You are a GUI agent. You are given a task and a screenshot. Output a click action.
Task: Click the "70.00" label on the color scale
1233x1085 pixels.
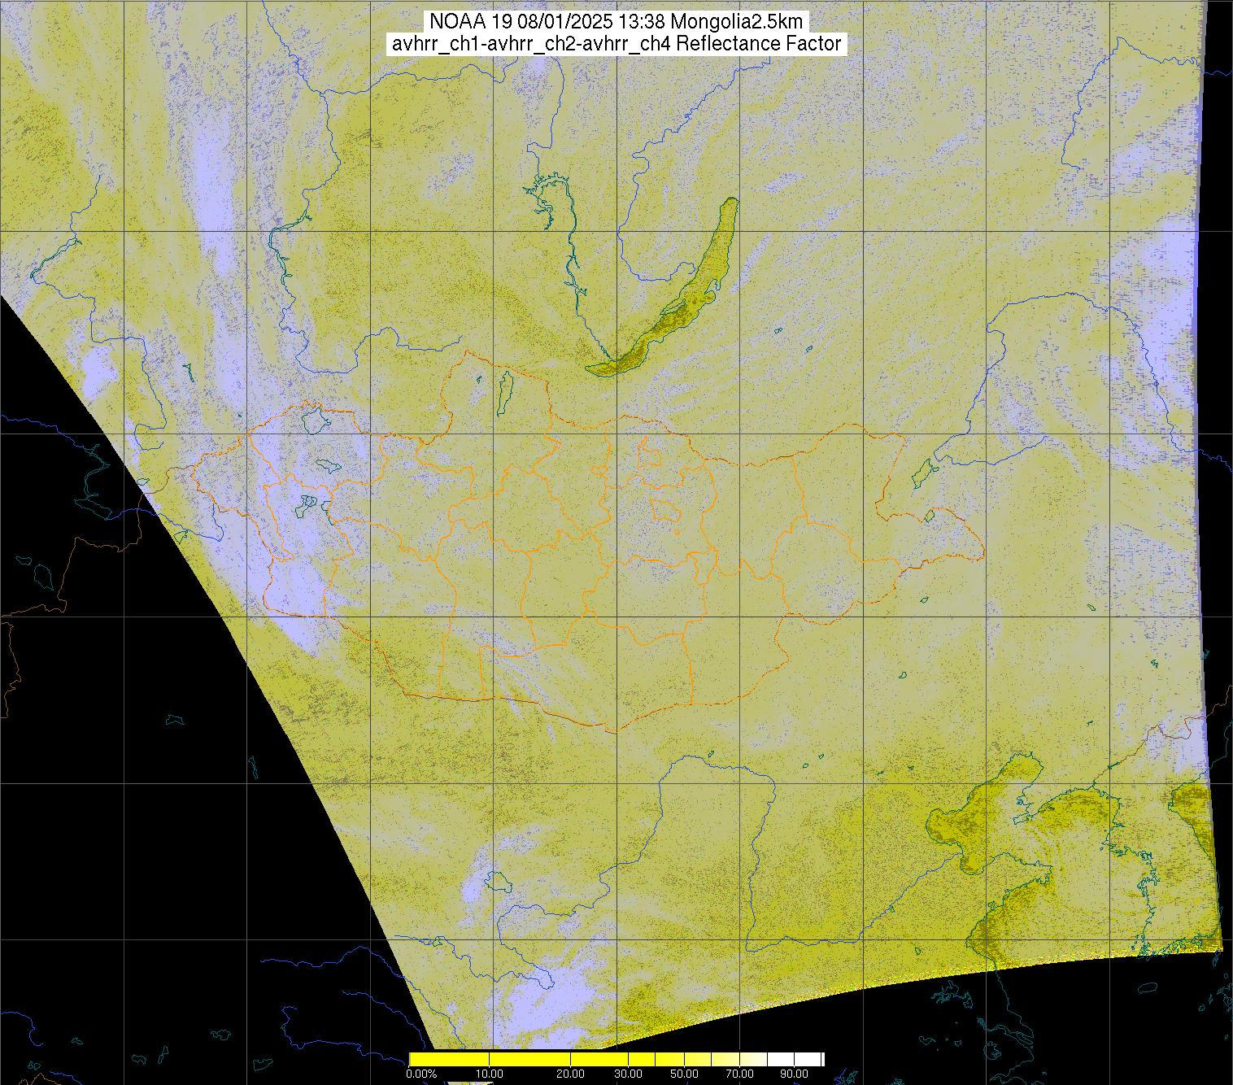coord(740,1074)
